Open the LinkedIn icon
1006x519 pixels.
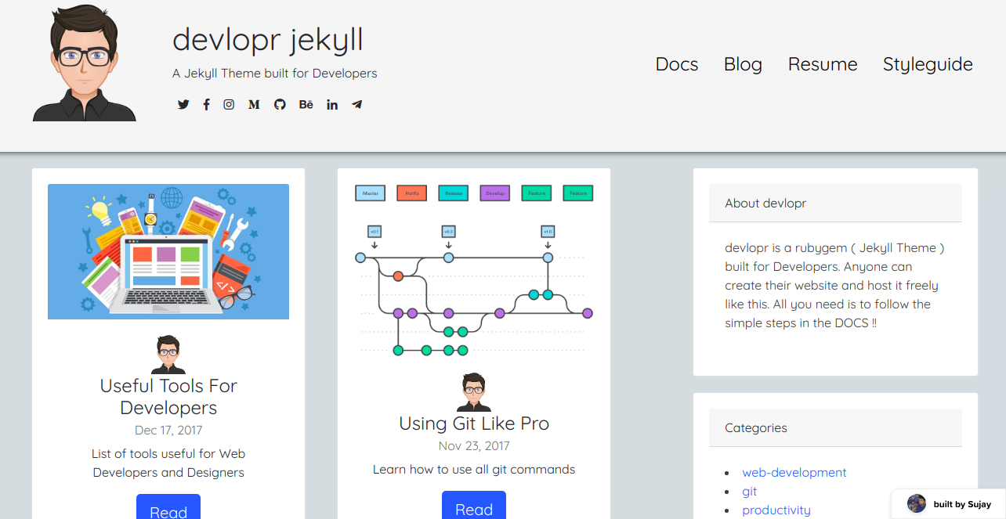click(331, 104)
